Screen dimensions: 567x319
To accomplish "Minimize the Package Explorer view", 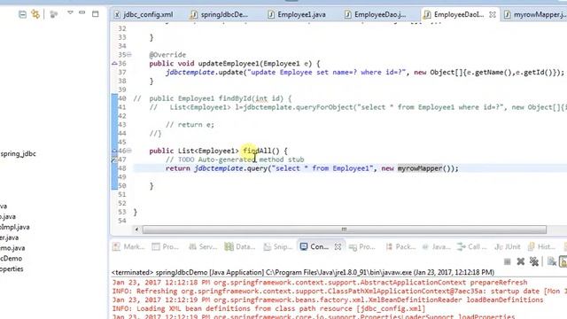I will coord(82,13).
